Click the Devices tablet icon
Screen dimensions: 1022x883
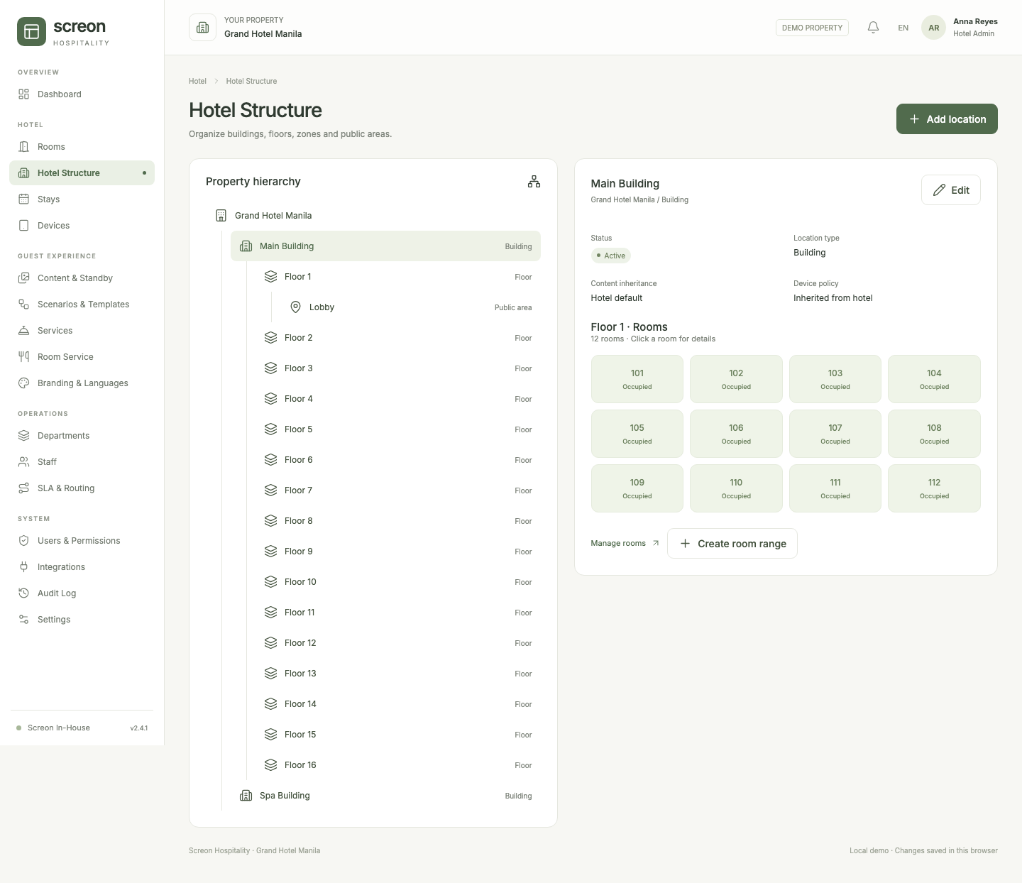click(x=24, y=226)
